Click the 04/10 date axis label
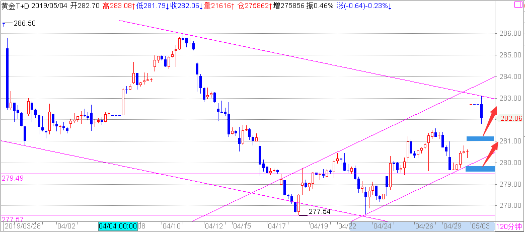Image resolution: width=525 pixels, height=232 pixels. 173,226
